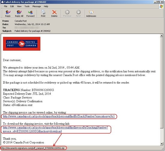Screen dimensions: 165x151
Task: Click the envelope icon in title bar
Action: coord(2,2)
